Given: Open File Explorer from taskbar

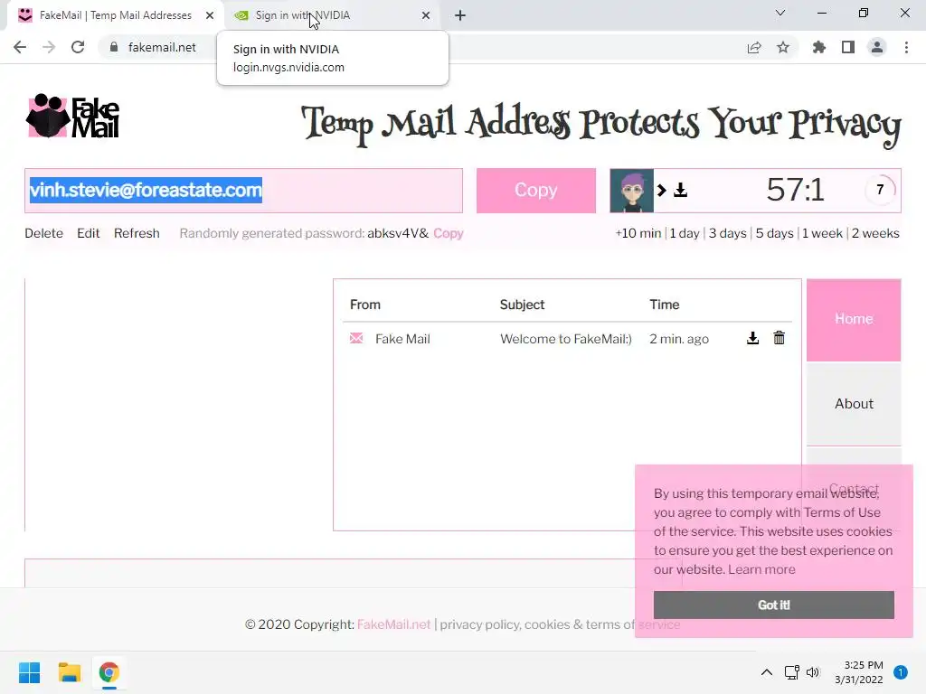Looking at the screenshot, I should pos(69,672).
